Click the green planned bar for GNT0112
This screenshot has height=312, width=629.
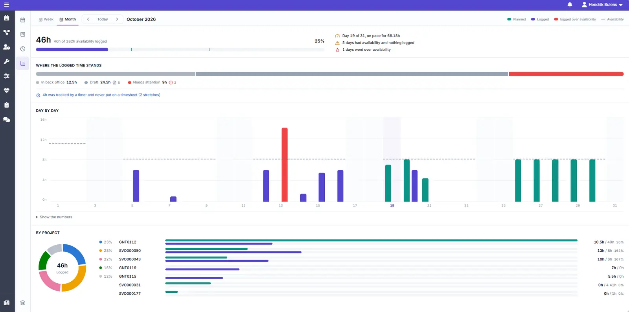click(371, 240)
